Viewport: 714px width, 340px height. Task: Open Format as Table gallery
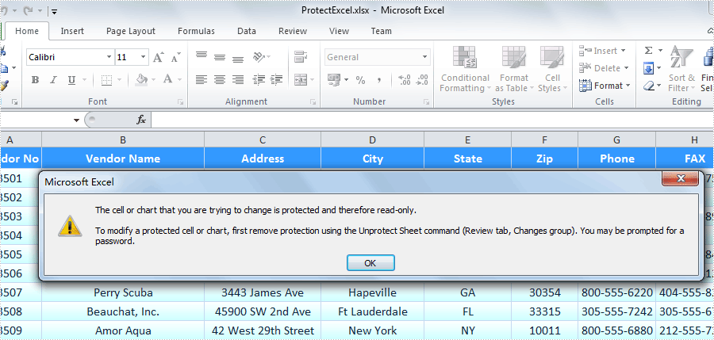coord(513,69)
